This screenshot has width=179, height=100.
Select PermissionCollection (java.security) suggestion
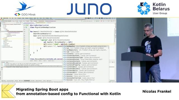click(x=85, y=78)
